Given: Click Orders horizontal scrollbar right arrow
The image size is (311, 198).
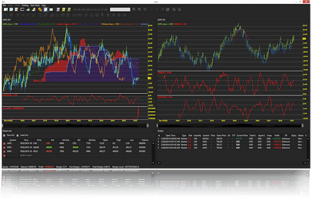Looking at the screenshot, I should [x=305, y=163].
